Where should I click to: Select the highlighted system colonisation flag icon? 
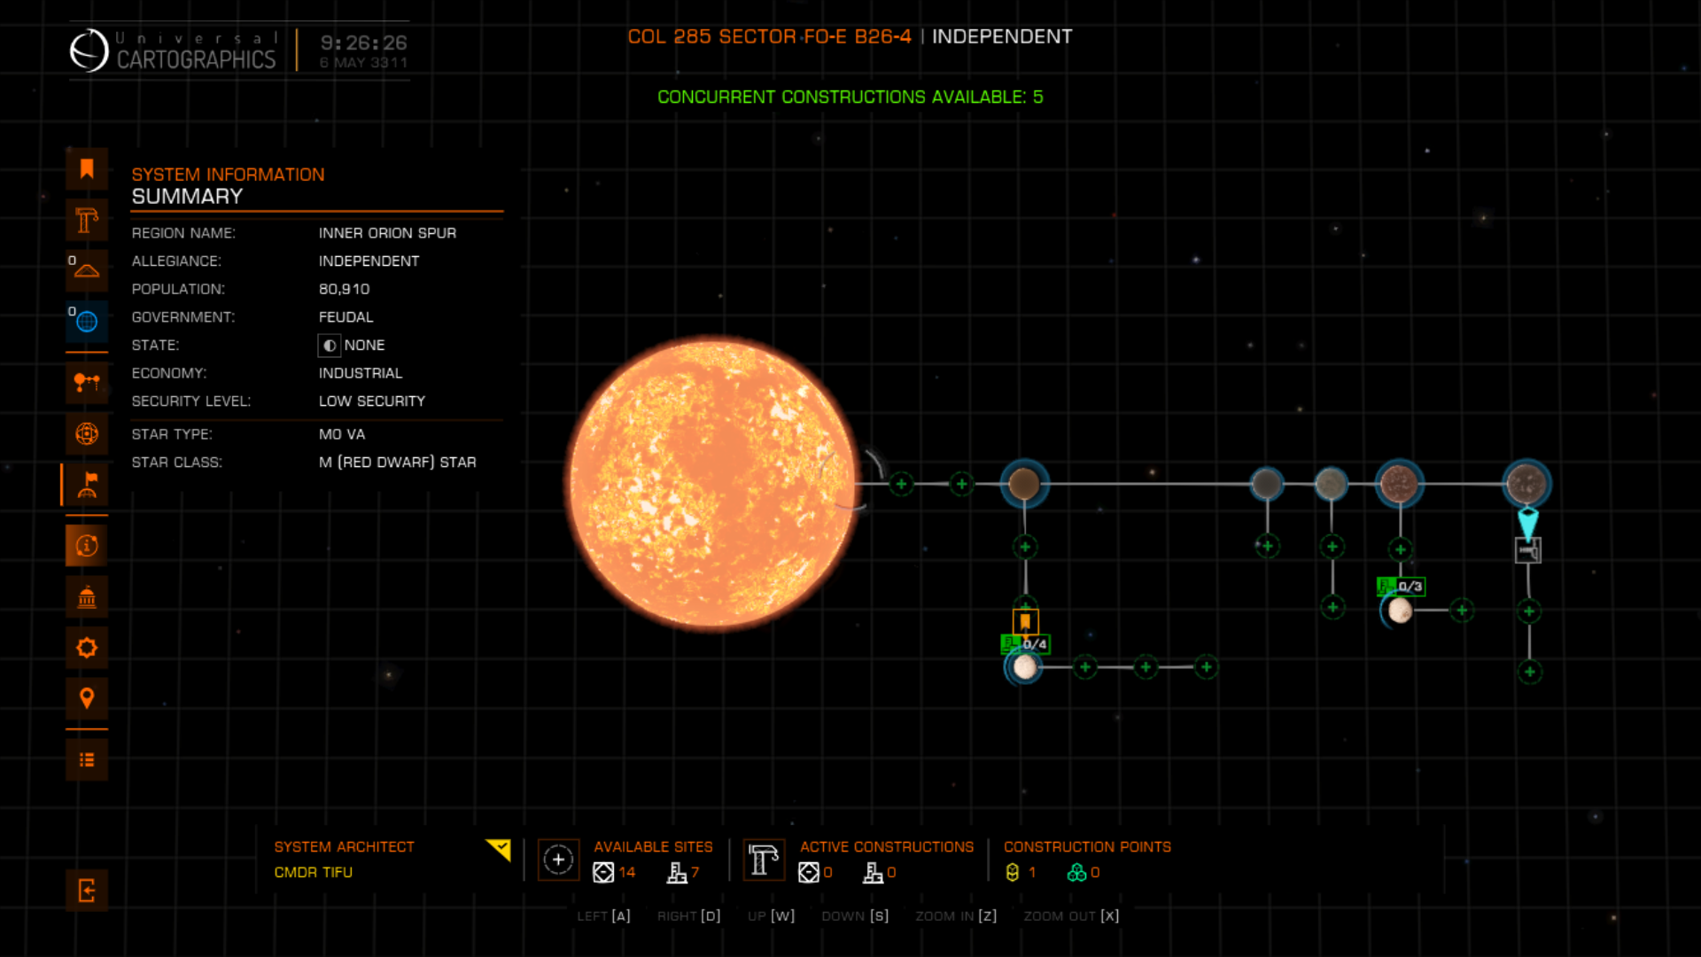(x=87, y=485)
